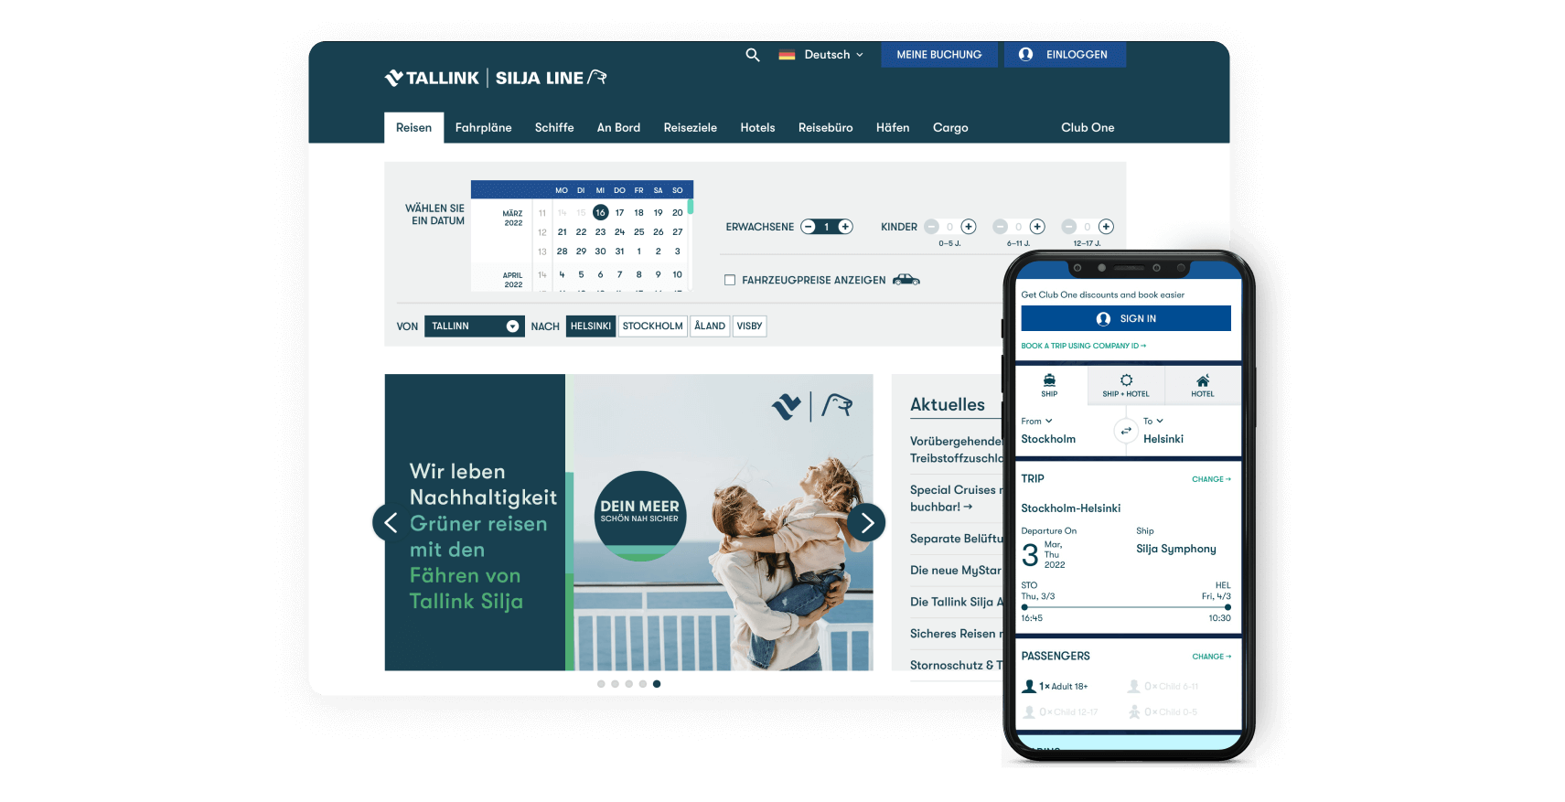The width and height of the screenshot is (1565, 802).
Task: Jump to the first carousel dot
Action: tap(601, 684)
